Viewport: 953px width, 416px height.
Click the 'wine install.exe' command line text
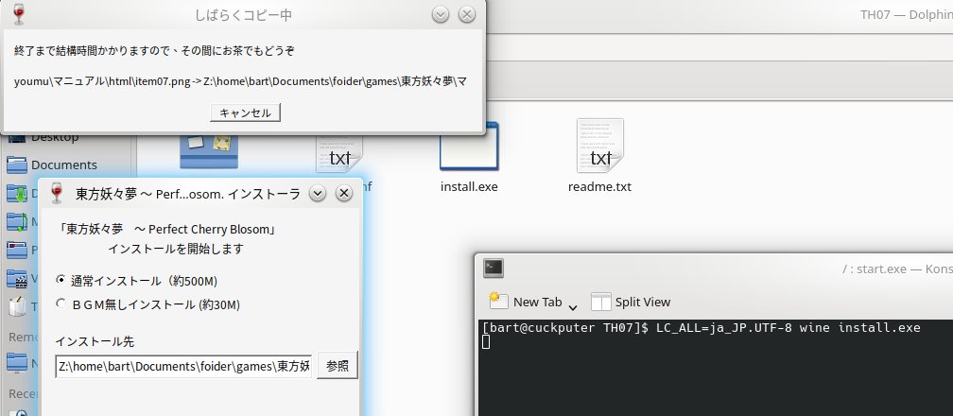tap(860, 328)
